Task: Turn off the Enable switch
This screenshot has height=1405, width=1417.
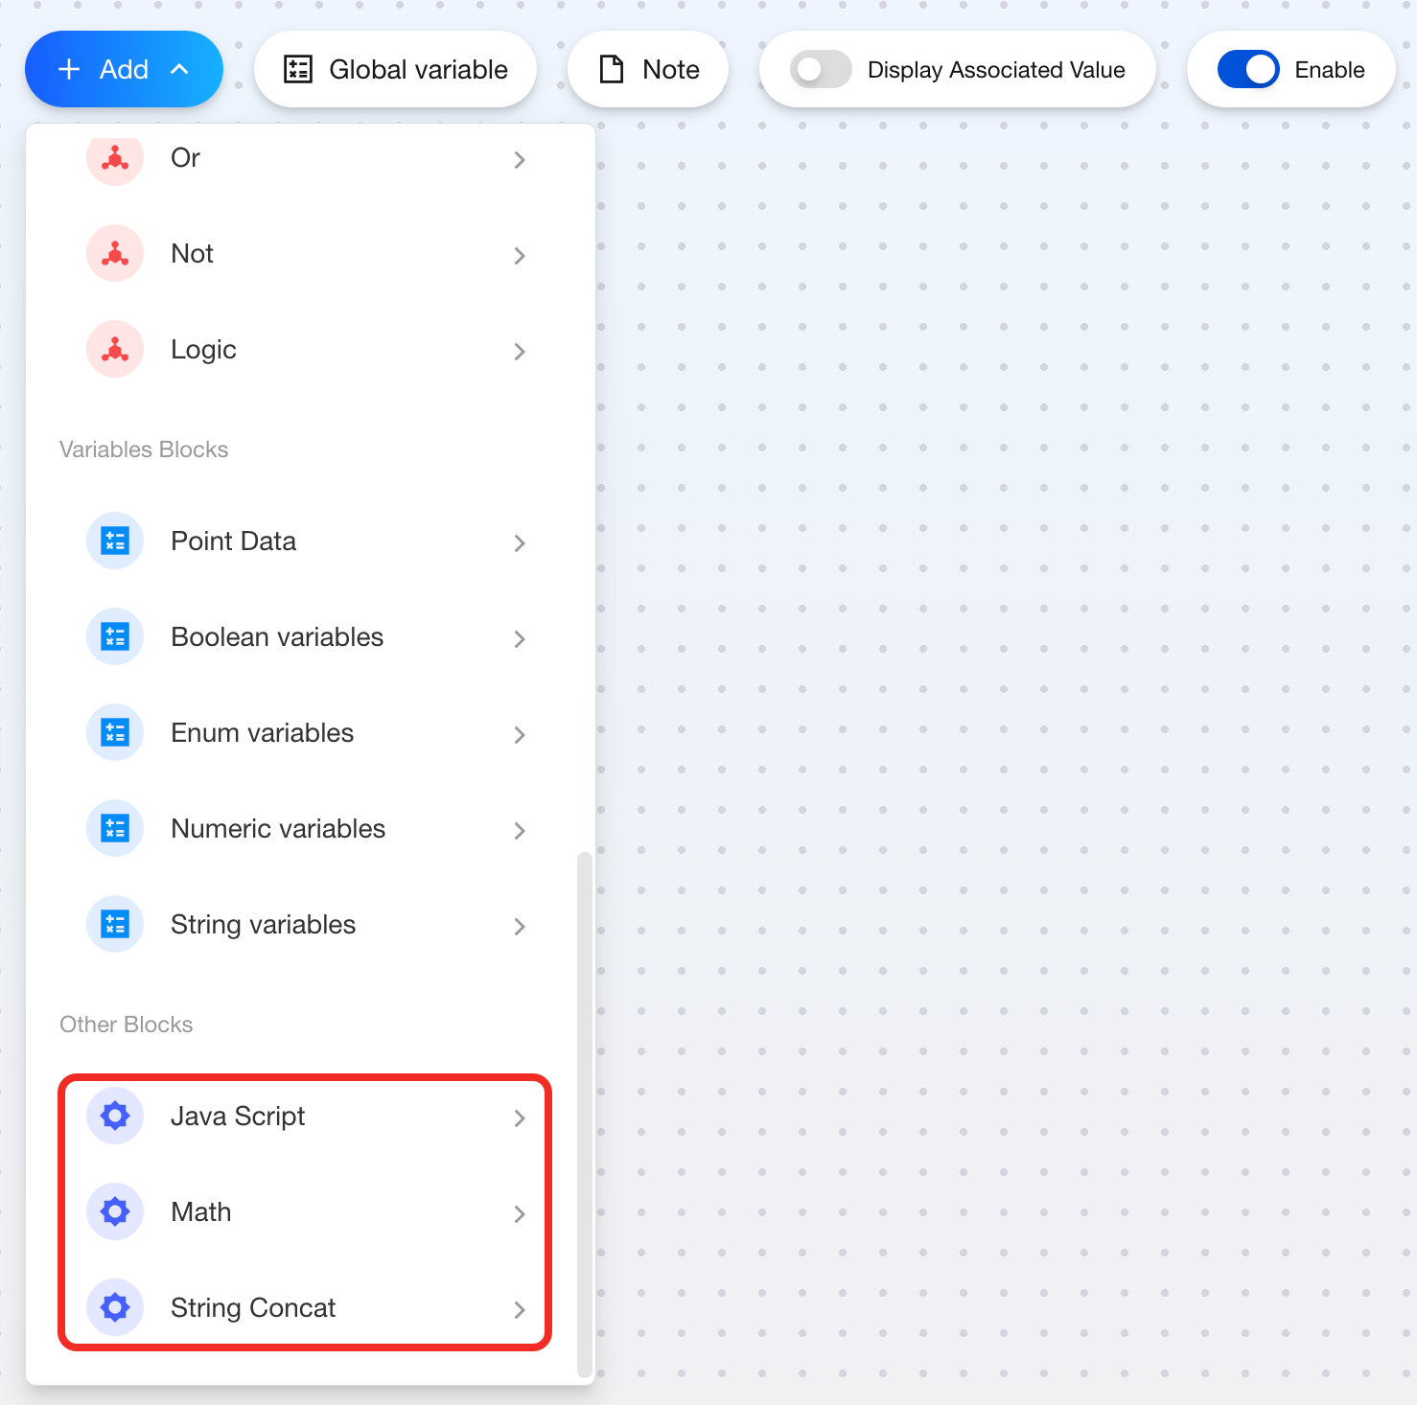Action: [1247, 70]
